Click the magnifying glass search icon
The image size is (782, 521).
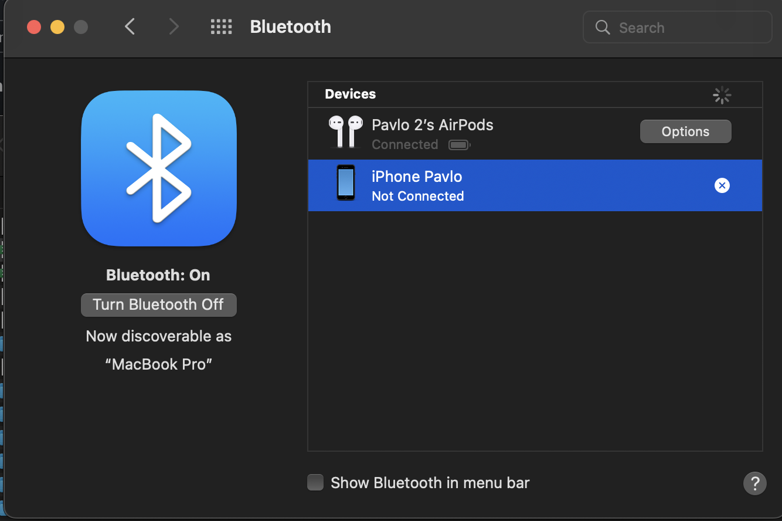[x=603, y=28]
